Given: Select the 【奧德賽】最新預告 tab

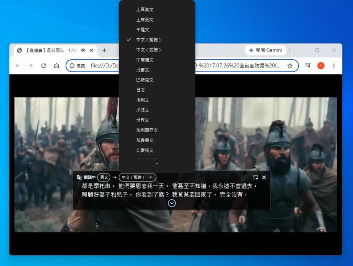Looking at the screenshot, I should tap(56, 50).
